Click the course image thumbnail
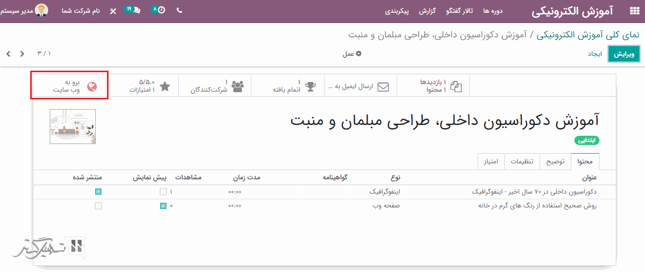645x272 pixels. [73, 127]
